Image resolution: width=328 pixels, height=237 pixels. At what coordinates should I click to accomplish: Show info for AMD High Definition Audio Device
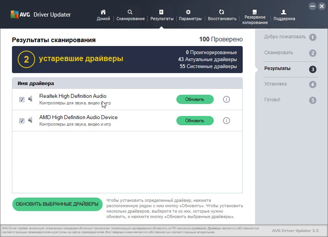[227, 121]
